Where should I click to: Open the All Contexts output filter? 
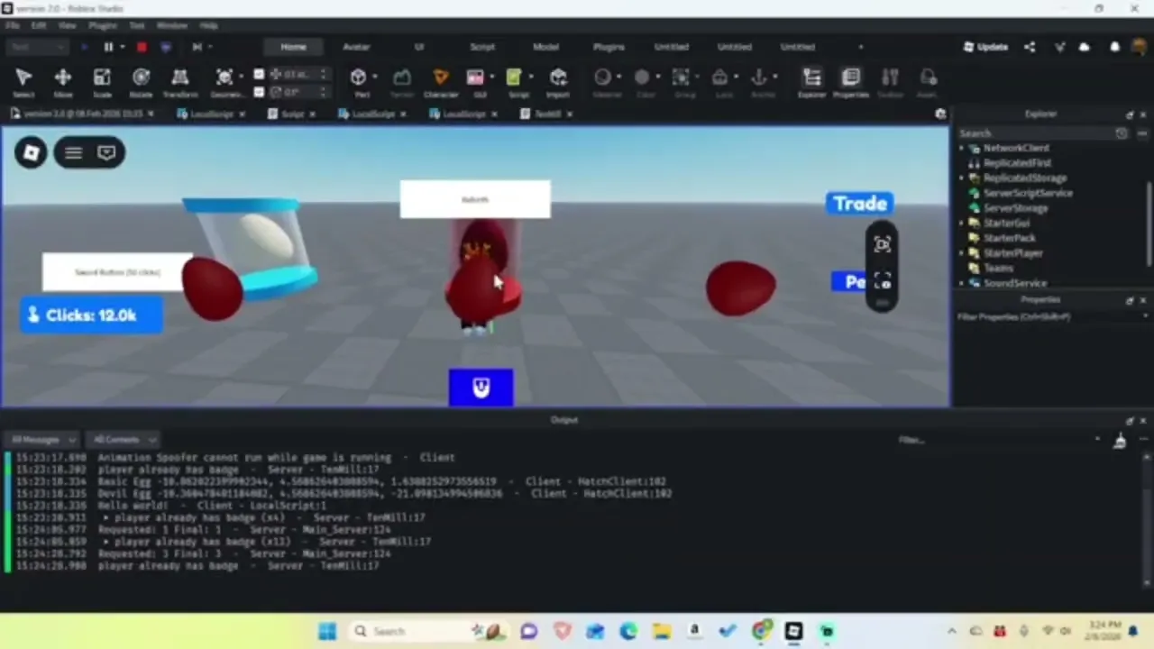pos(123,440)
